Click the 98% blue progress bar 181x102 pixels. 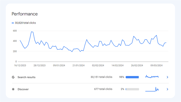[x=132, y=77]
